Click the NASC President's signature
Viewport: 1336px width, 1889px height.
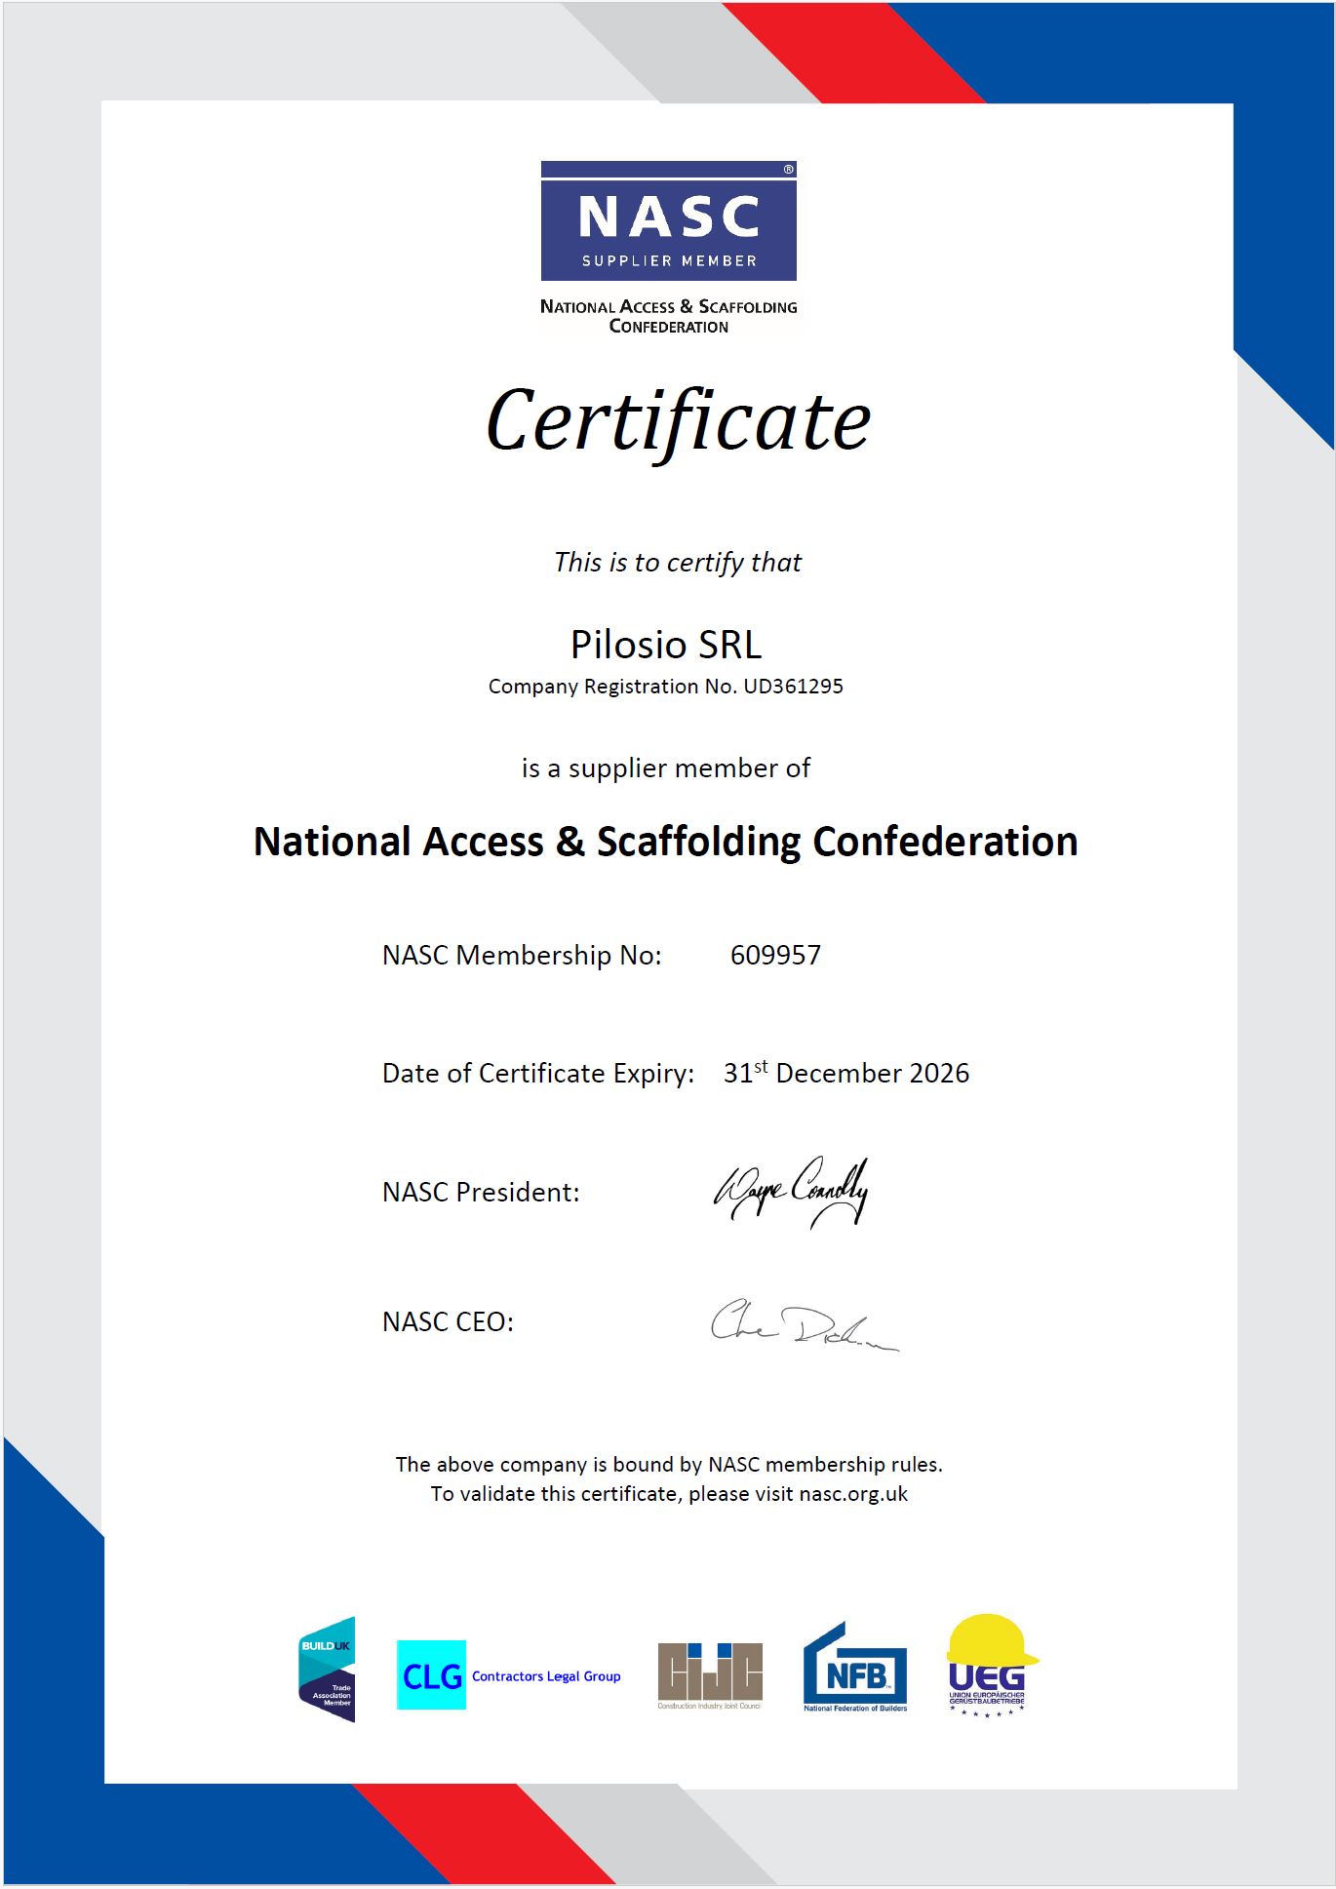(x=791, y=1190)
